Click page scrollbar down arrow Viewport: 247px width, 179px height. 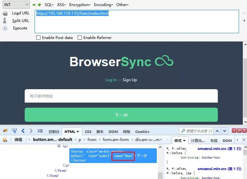[245, 122]
